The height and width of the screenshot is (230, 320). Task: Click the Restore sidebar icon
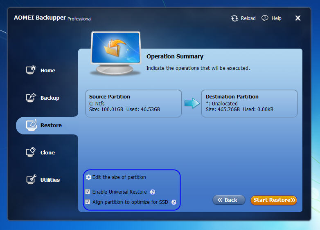31,125
